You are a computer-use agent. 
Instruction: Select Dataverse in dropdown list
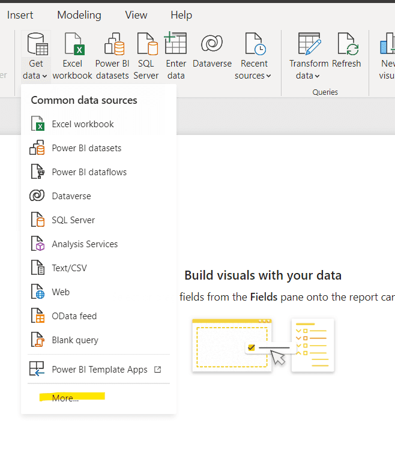[x=98, y=196]
